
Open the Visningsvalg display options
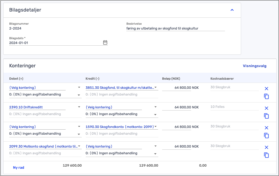[x=255, y=66]
